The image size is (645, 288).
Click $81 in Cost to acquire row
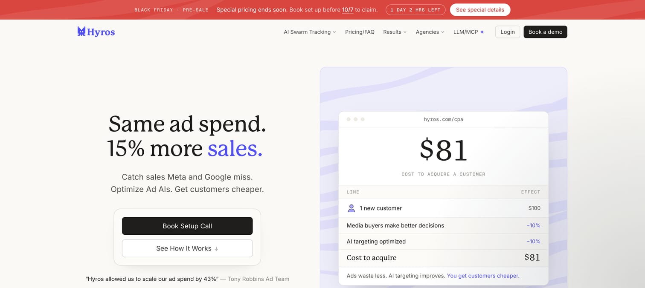pos(532,258)
